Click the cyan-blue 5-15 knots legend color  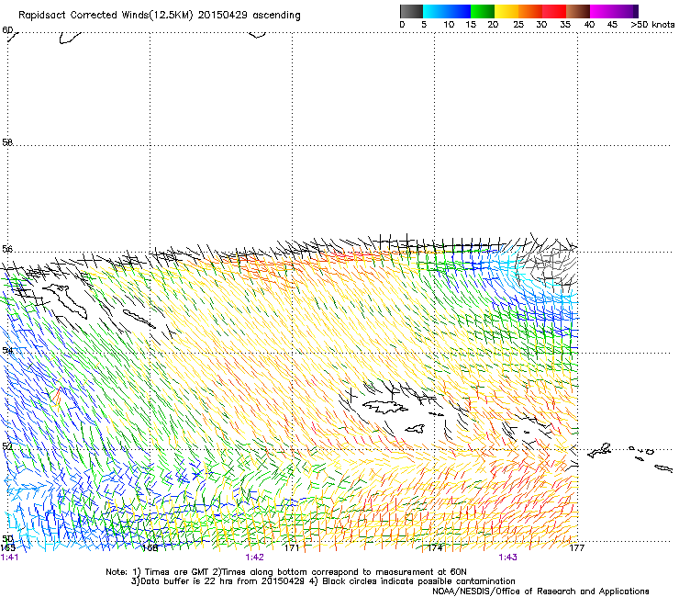point(447,11)
